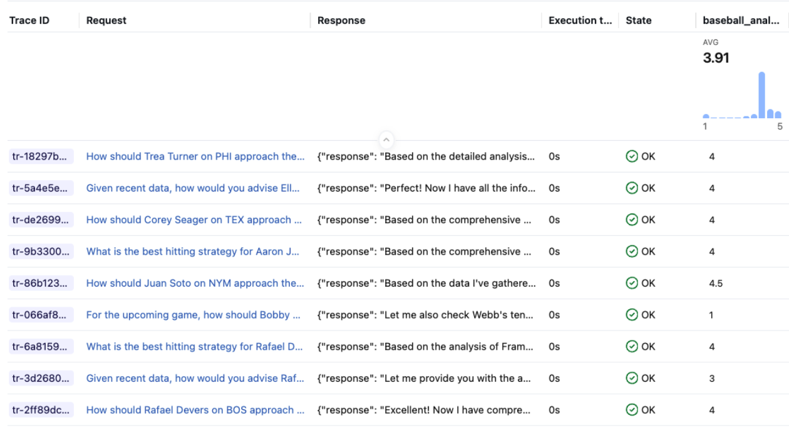The image size is (789, 428).
Task: Open the Aaron J hitting strategy request
Action: pyautogui.click(x=192, y=252)
